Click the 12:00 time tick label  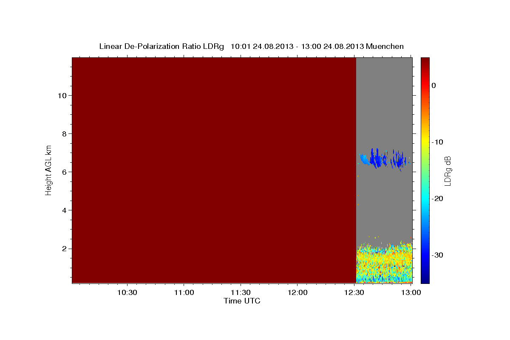[297, 293]
